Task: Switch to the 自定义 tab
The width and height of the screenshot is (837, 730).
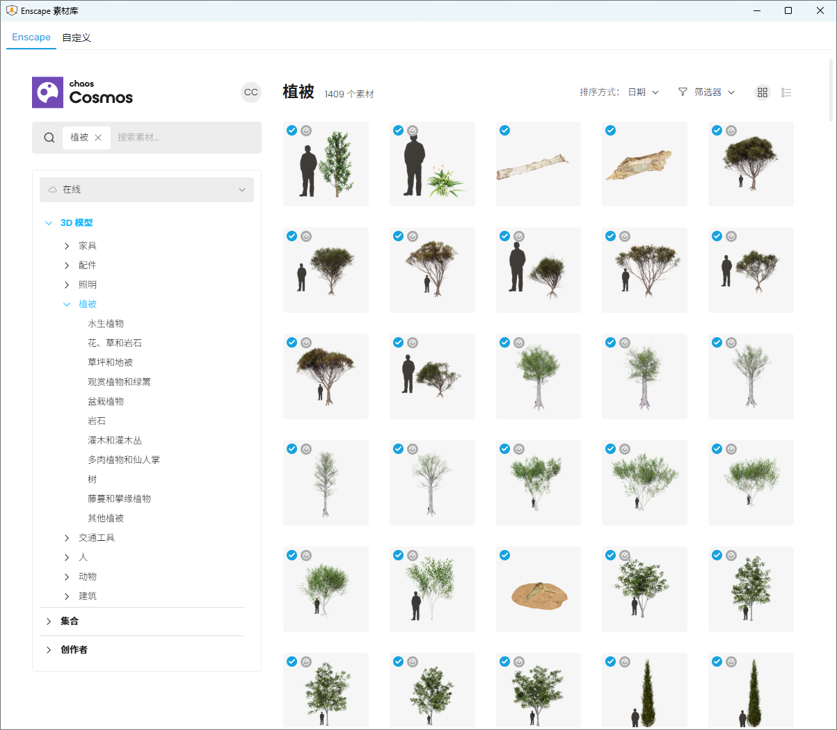Action: 77,38
